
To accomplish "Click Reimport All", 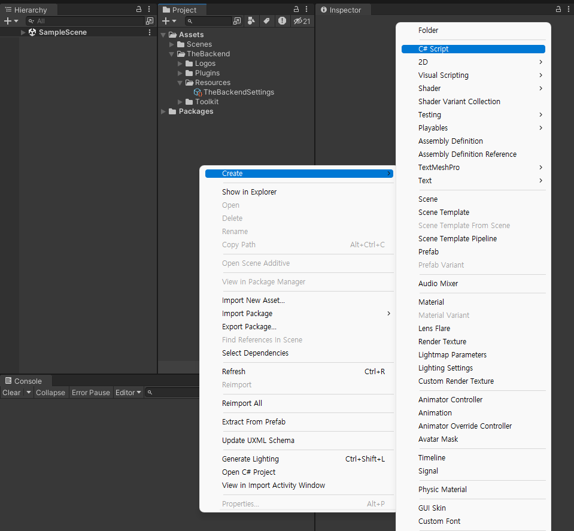I will click(299, 403).
